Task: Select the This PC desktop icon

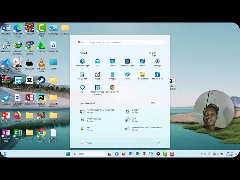Action: tap(53, 64)
